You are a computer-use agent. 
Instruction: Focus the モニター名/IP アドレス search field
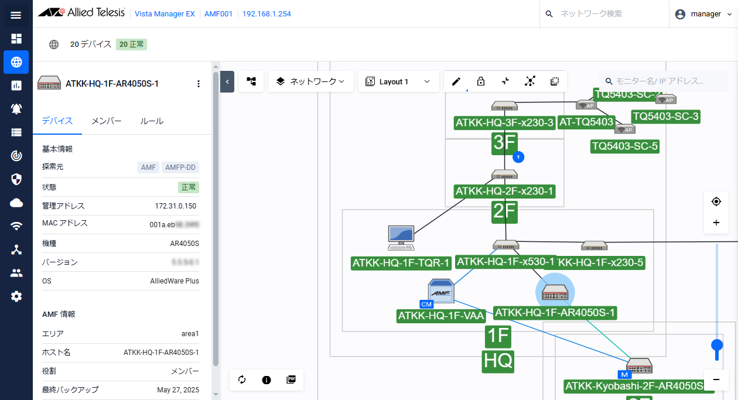click(664, 81)
